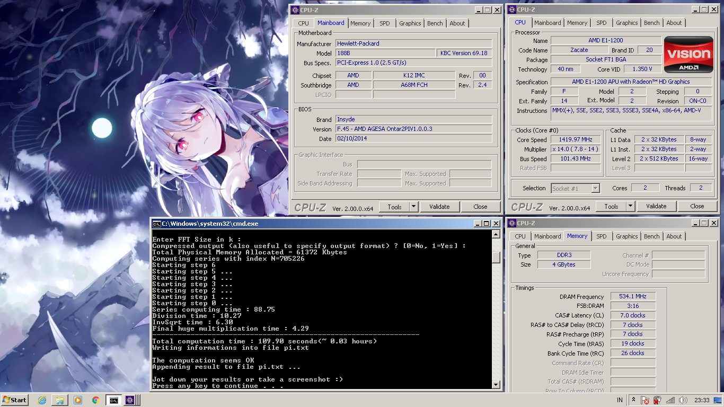
Task: Click the CPU-Z icon in the Memory window title bar
Action: [512, 223]
